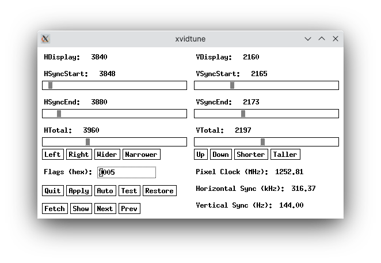Image resolution: width=381 pixels, height=263 pixels.
Task: Click the VSyncStart value 2165
Action: point(259,74)
